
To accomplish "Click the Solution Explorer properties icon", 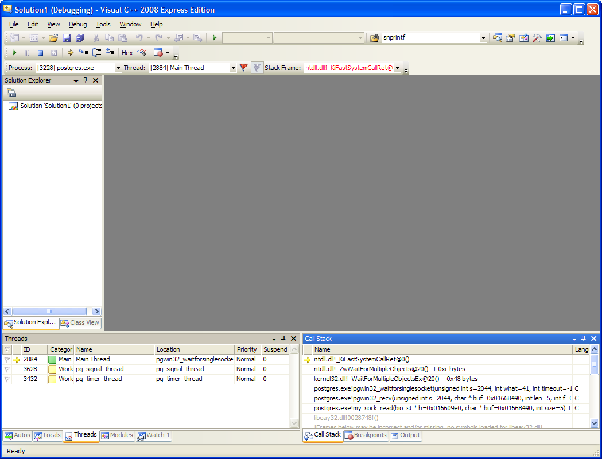I will coord(11,93).
